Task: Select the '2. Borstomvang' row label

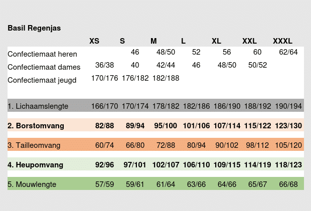Action: pos(36,126)
